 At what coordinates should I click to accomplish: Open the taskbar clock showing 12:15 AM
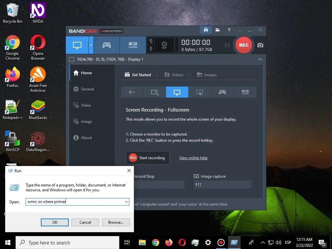[304, 243]
